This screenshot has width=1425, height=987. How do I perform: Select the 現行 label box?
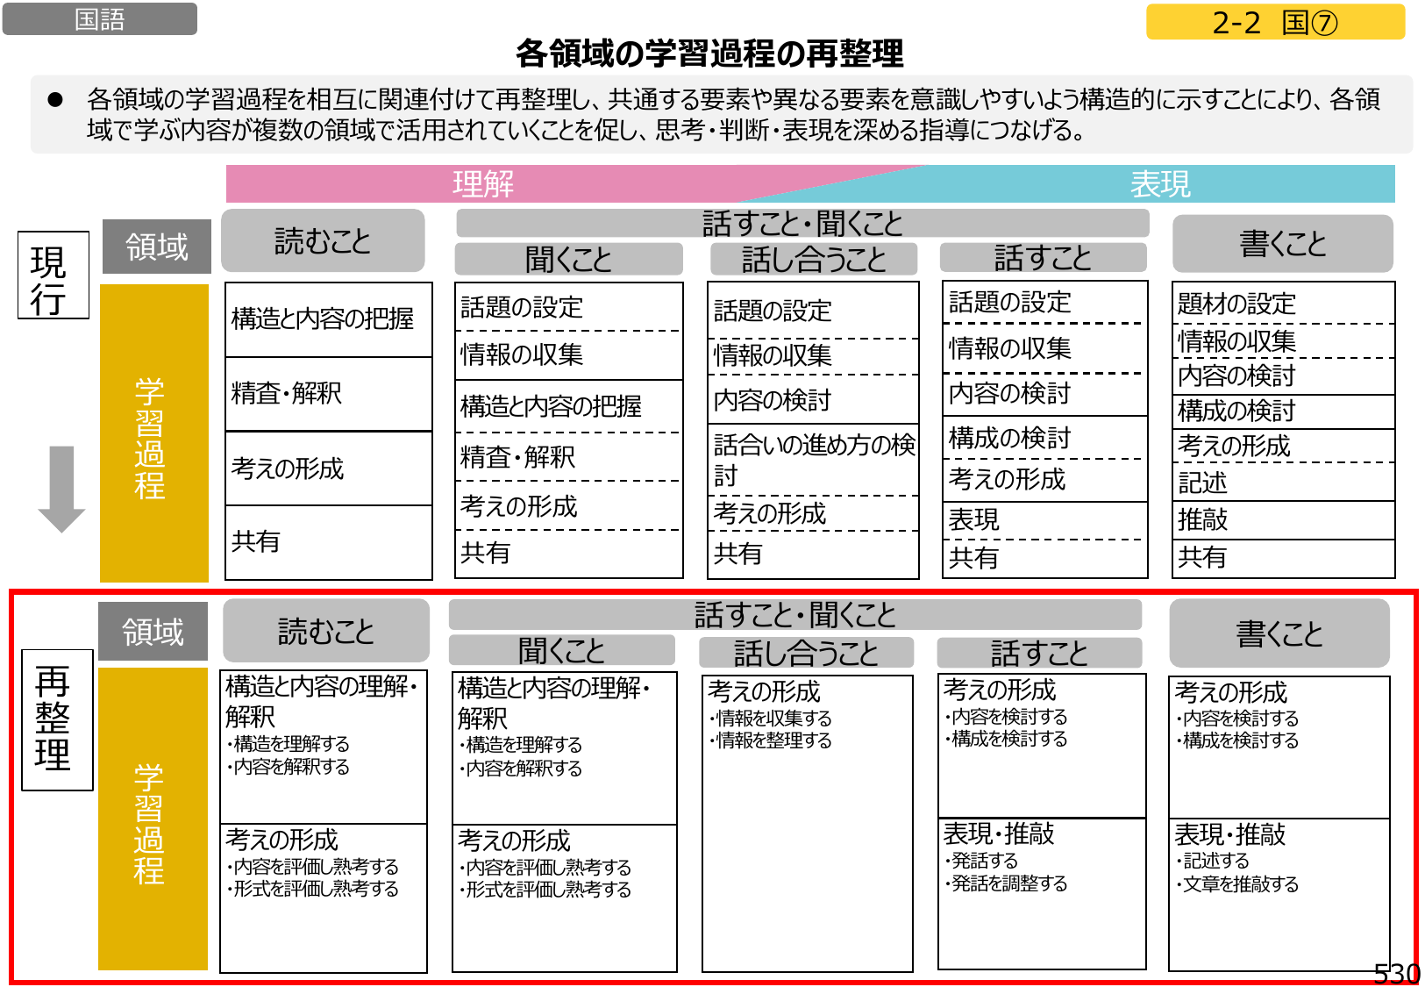(53, 275)
